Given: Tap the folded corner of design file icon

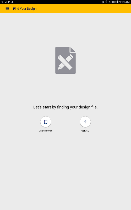Looking at the screenshot, I should click(x=73, y=50).
